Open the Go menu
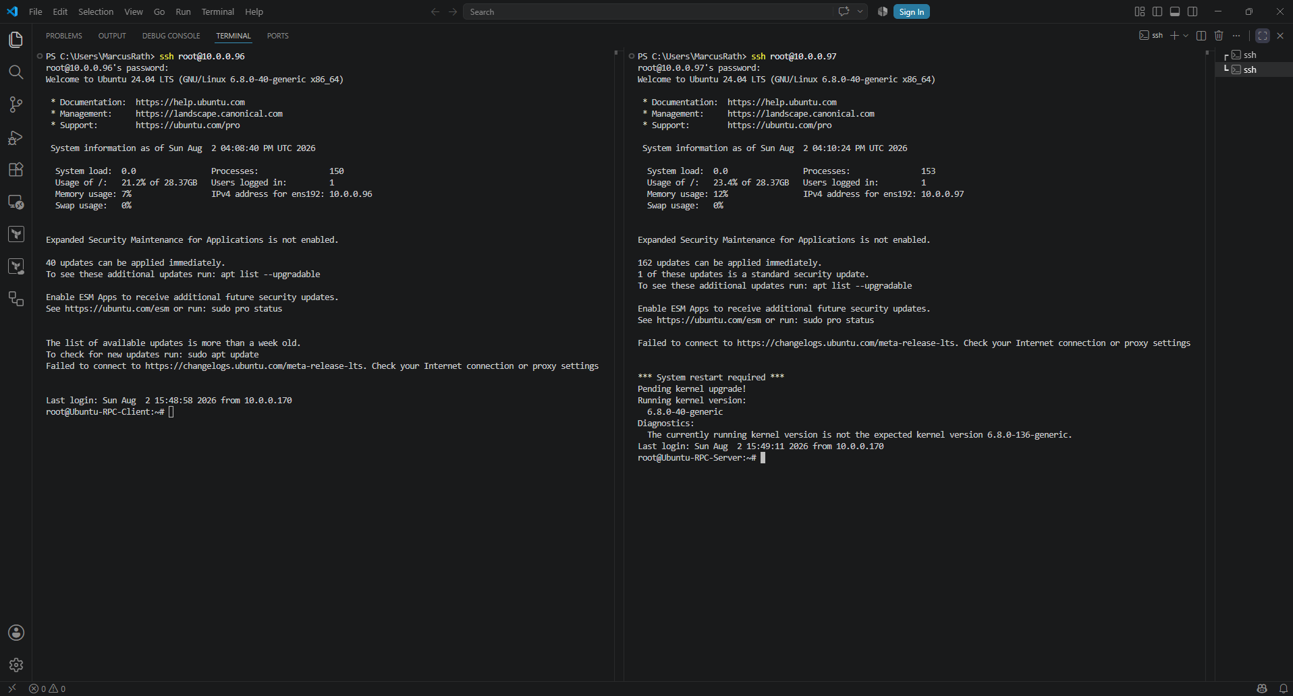Screen dimensions: 1293x696 pyautogui.click(x=159, y=11)
